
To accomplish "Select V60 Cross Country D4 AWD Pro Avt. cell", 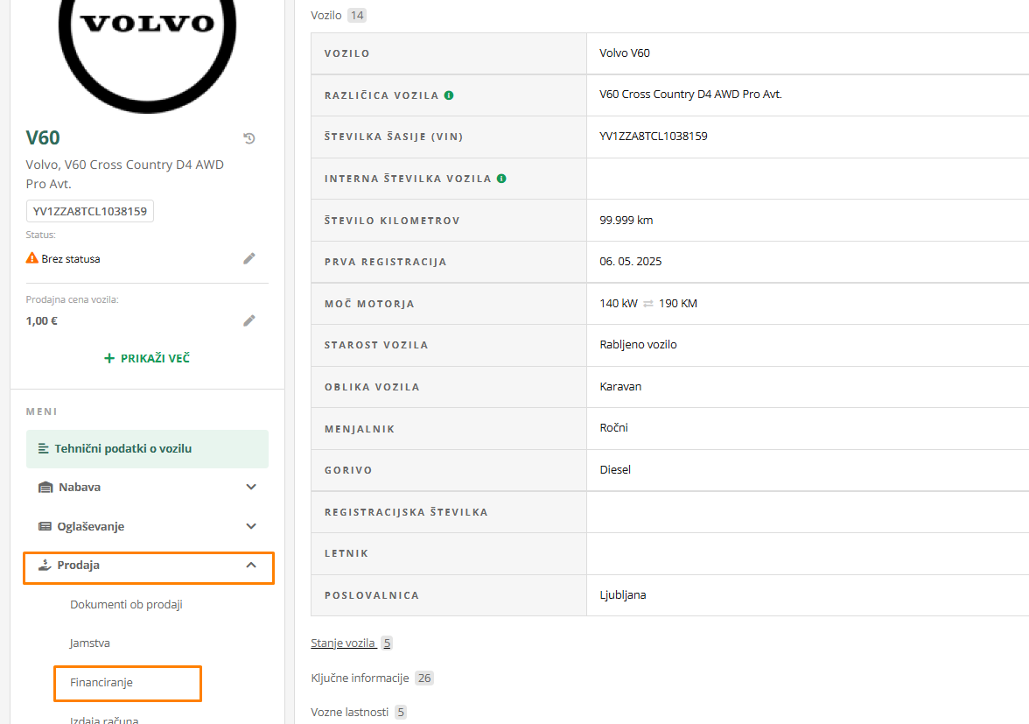I will click(x=690, y=95).
